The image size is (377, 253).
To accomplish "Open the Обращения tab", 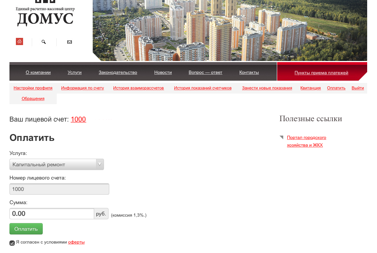I will [x=33, y=99].
